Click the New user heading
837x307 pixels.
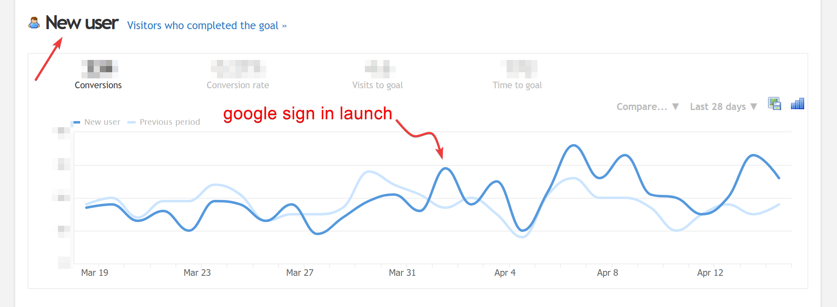pyautogui.click(x=81, y=23)
